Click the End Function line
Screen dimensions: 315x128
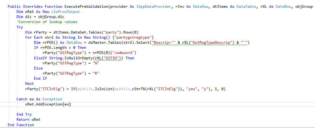(21, 125)
